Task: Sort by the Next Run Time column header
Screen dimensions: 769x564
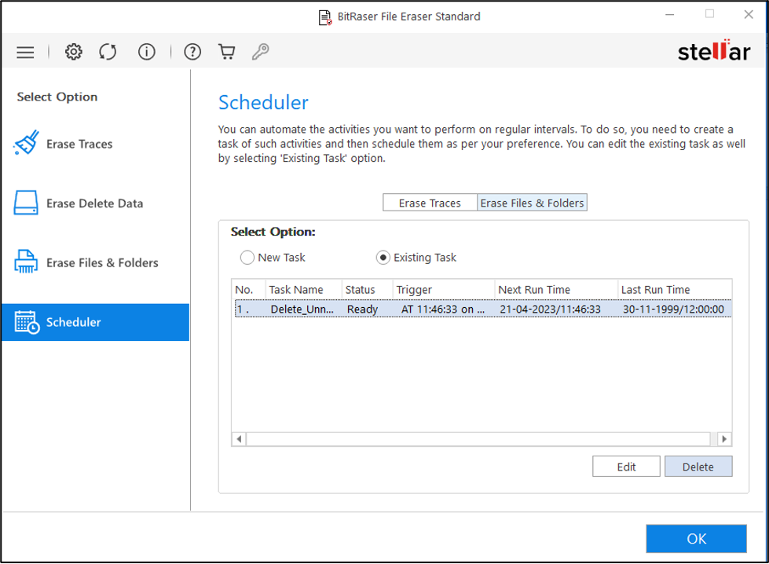Action: 556,290
